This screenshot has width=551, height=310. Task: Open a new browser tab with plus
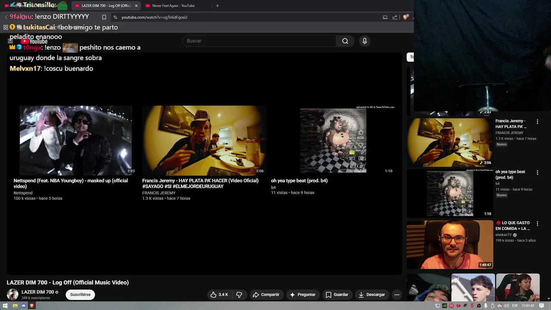pyautogui.click(x=217, y=6)
